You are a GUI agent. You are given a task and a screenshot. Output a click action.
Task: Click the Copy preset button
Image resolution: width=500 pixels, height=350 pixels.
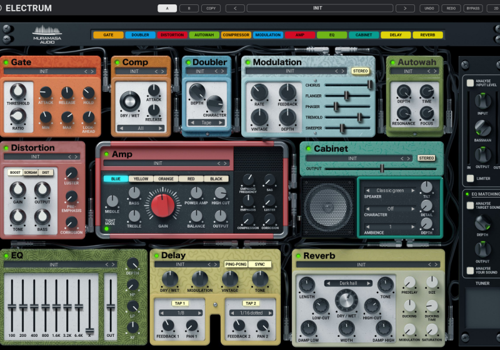tap(210, 8)
